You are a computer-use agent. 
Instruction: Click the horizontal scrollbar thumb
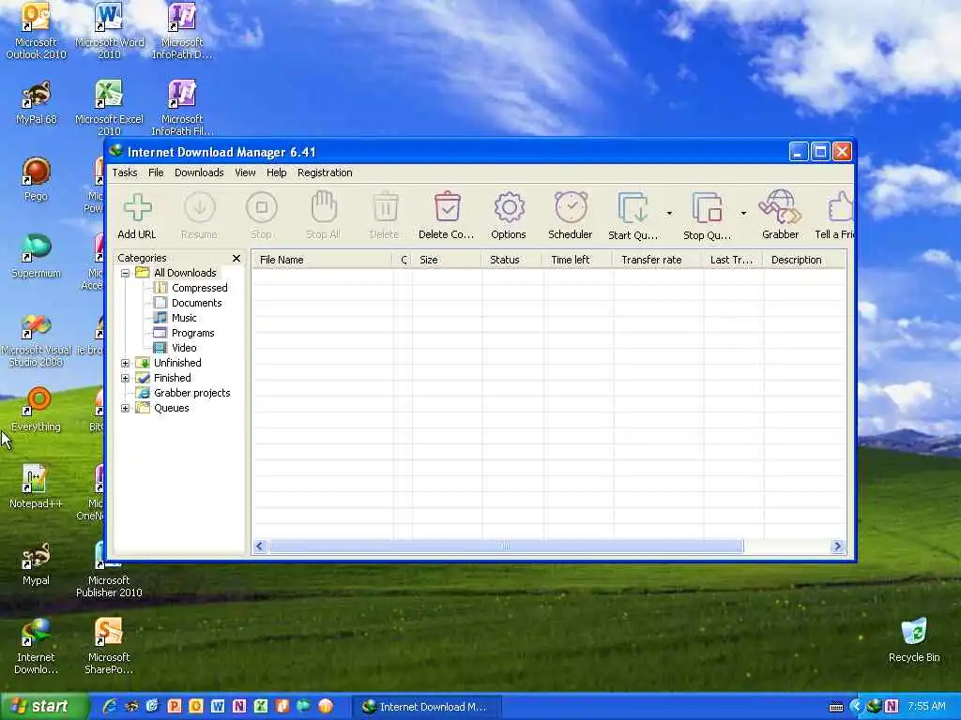pos(506,547)
